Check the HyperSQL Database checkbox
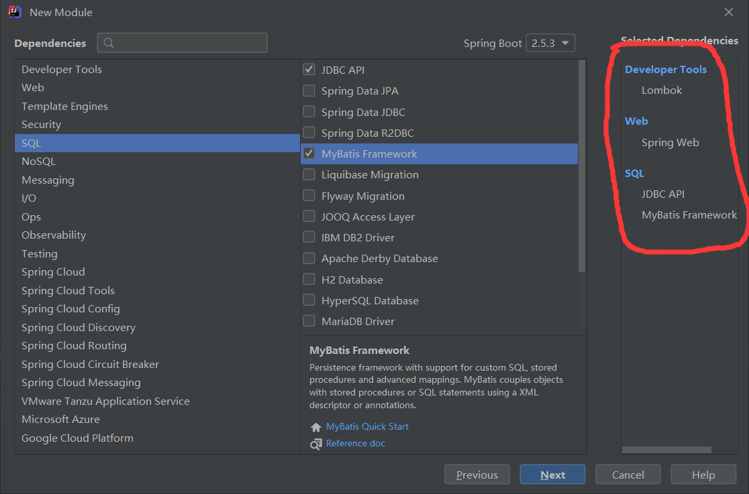Image resolution: width=749 pixels, height=494 pixels. [309, 300]
